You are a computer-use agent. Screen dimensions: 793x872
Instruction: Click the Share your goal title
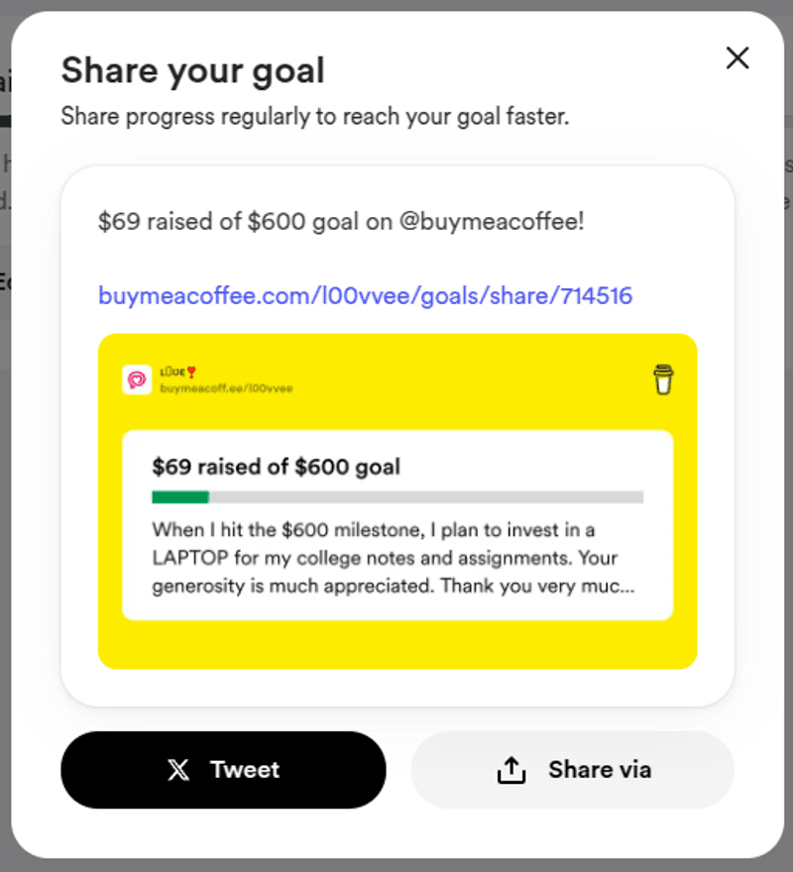pos(192,70)
